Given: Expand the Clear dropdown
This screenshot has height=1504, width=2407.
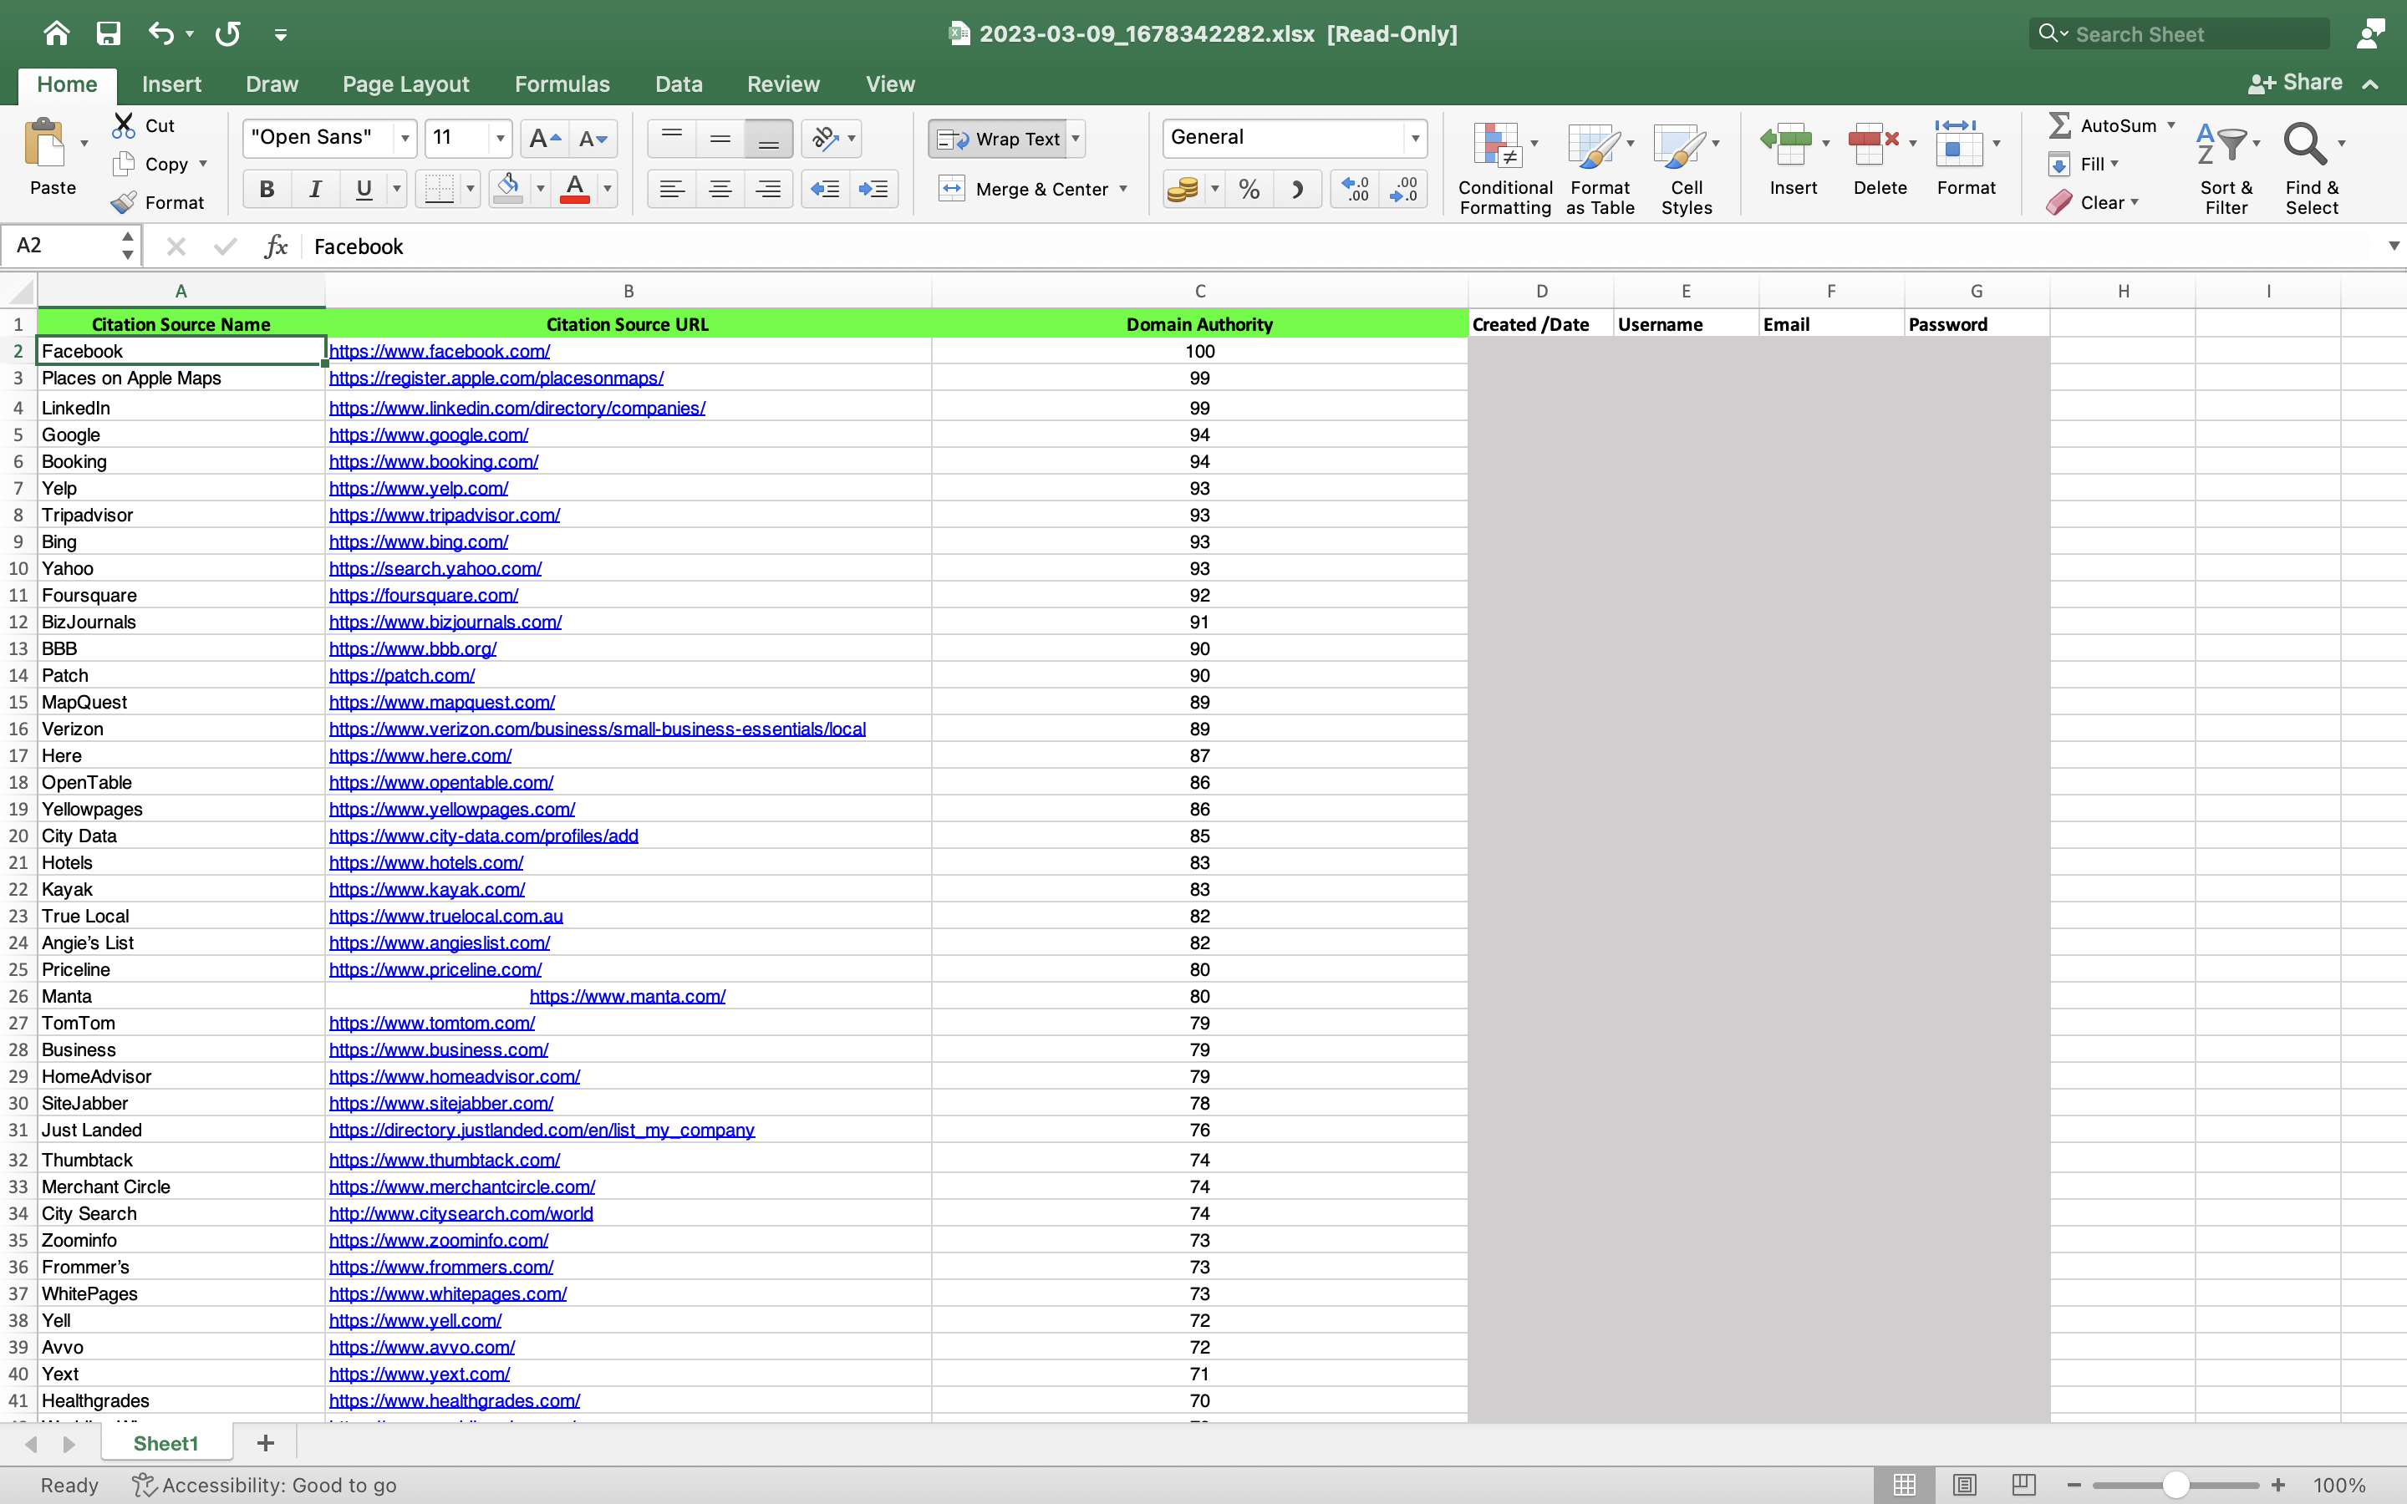Looking at the screenshot, I should coord(2135,202).
